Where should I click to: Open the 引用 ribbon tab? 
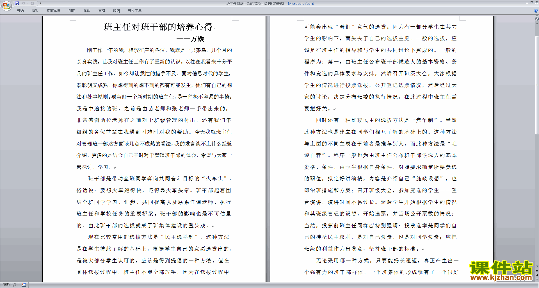click(72, 11)
